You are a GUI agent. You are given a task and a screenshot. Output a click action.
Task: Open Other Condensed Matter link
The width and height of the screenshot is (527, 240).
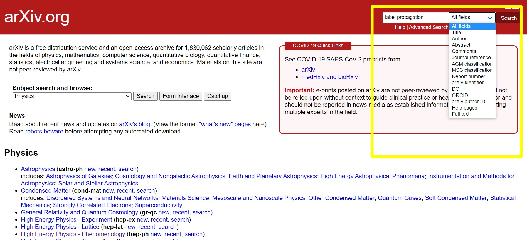coord(341,198)
